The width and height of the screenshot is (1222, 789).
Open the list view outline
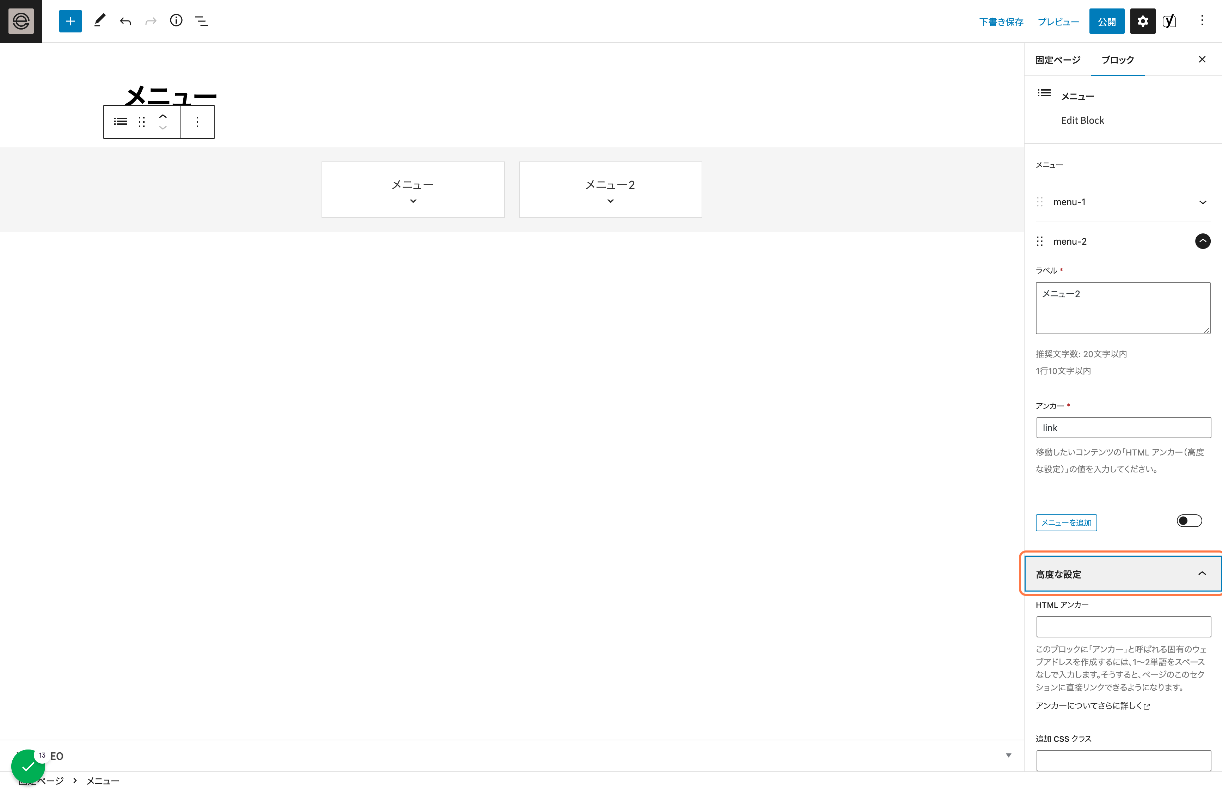tap(201, 21)
